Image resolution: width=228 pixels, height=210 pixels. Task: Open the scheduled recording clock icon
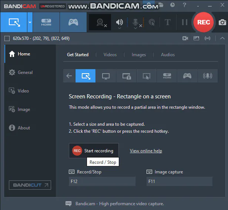click(x=172, y=5)
